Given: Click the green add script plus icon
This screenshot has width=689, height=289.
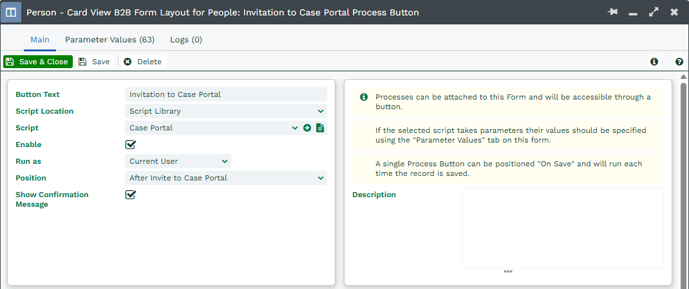Looking at the screenshot, I should pyautogui.click(x=307, y=128).
